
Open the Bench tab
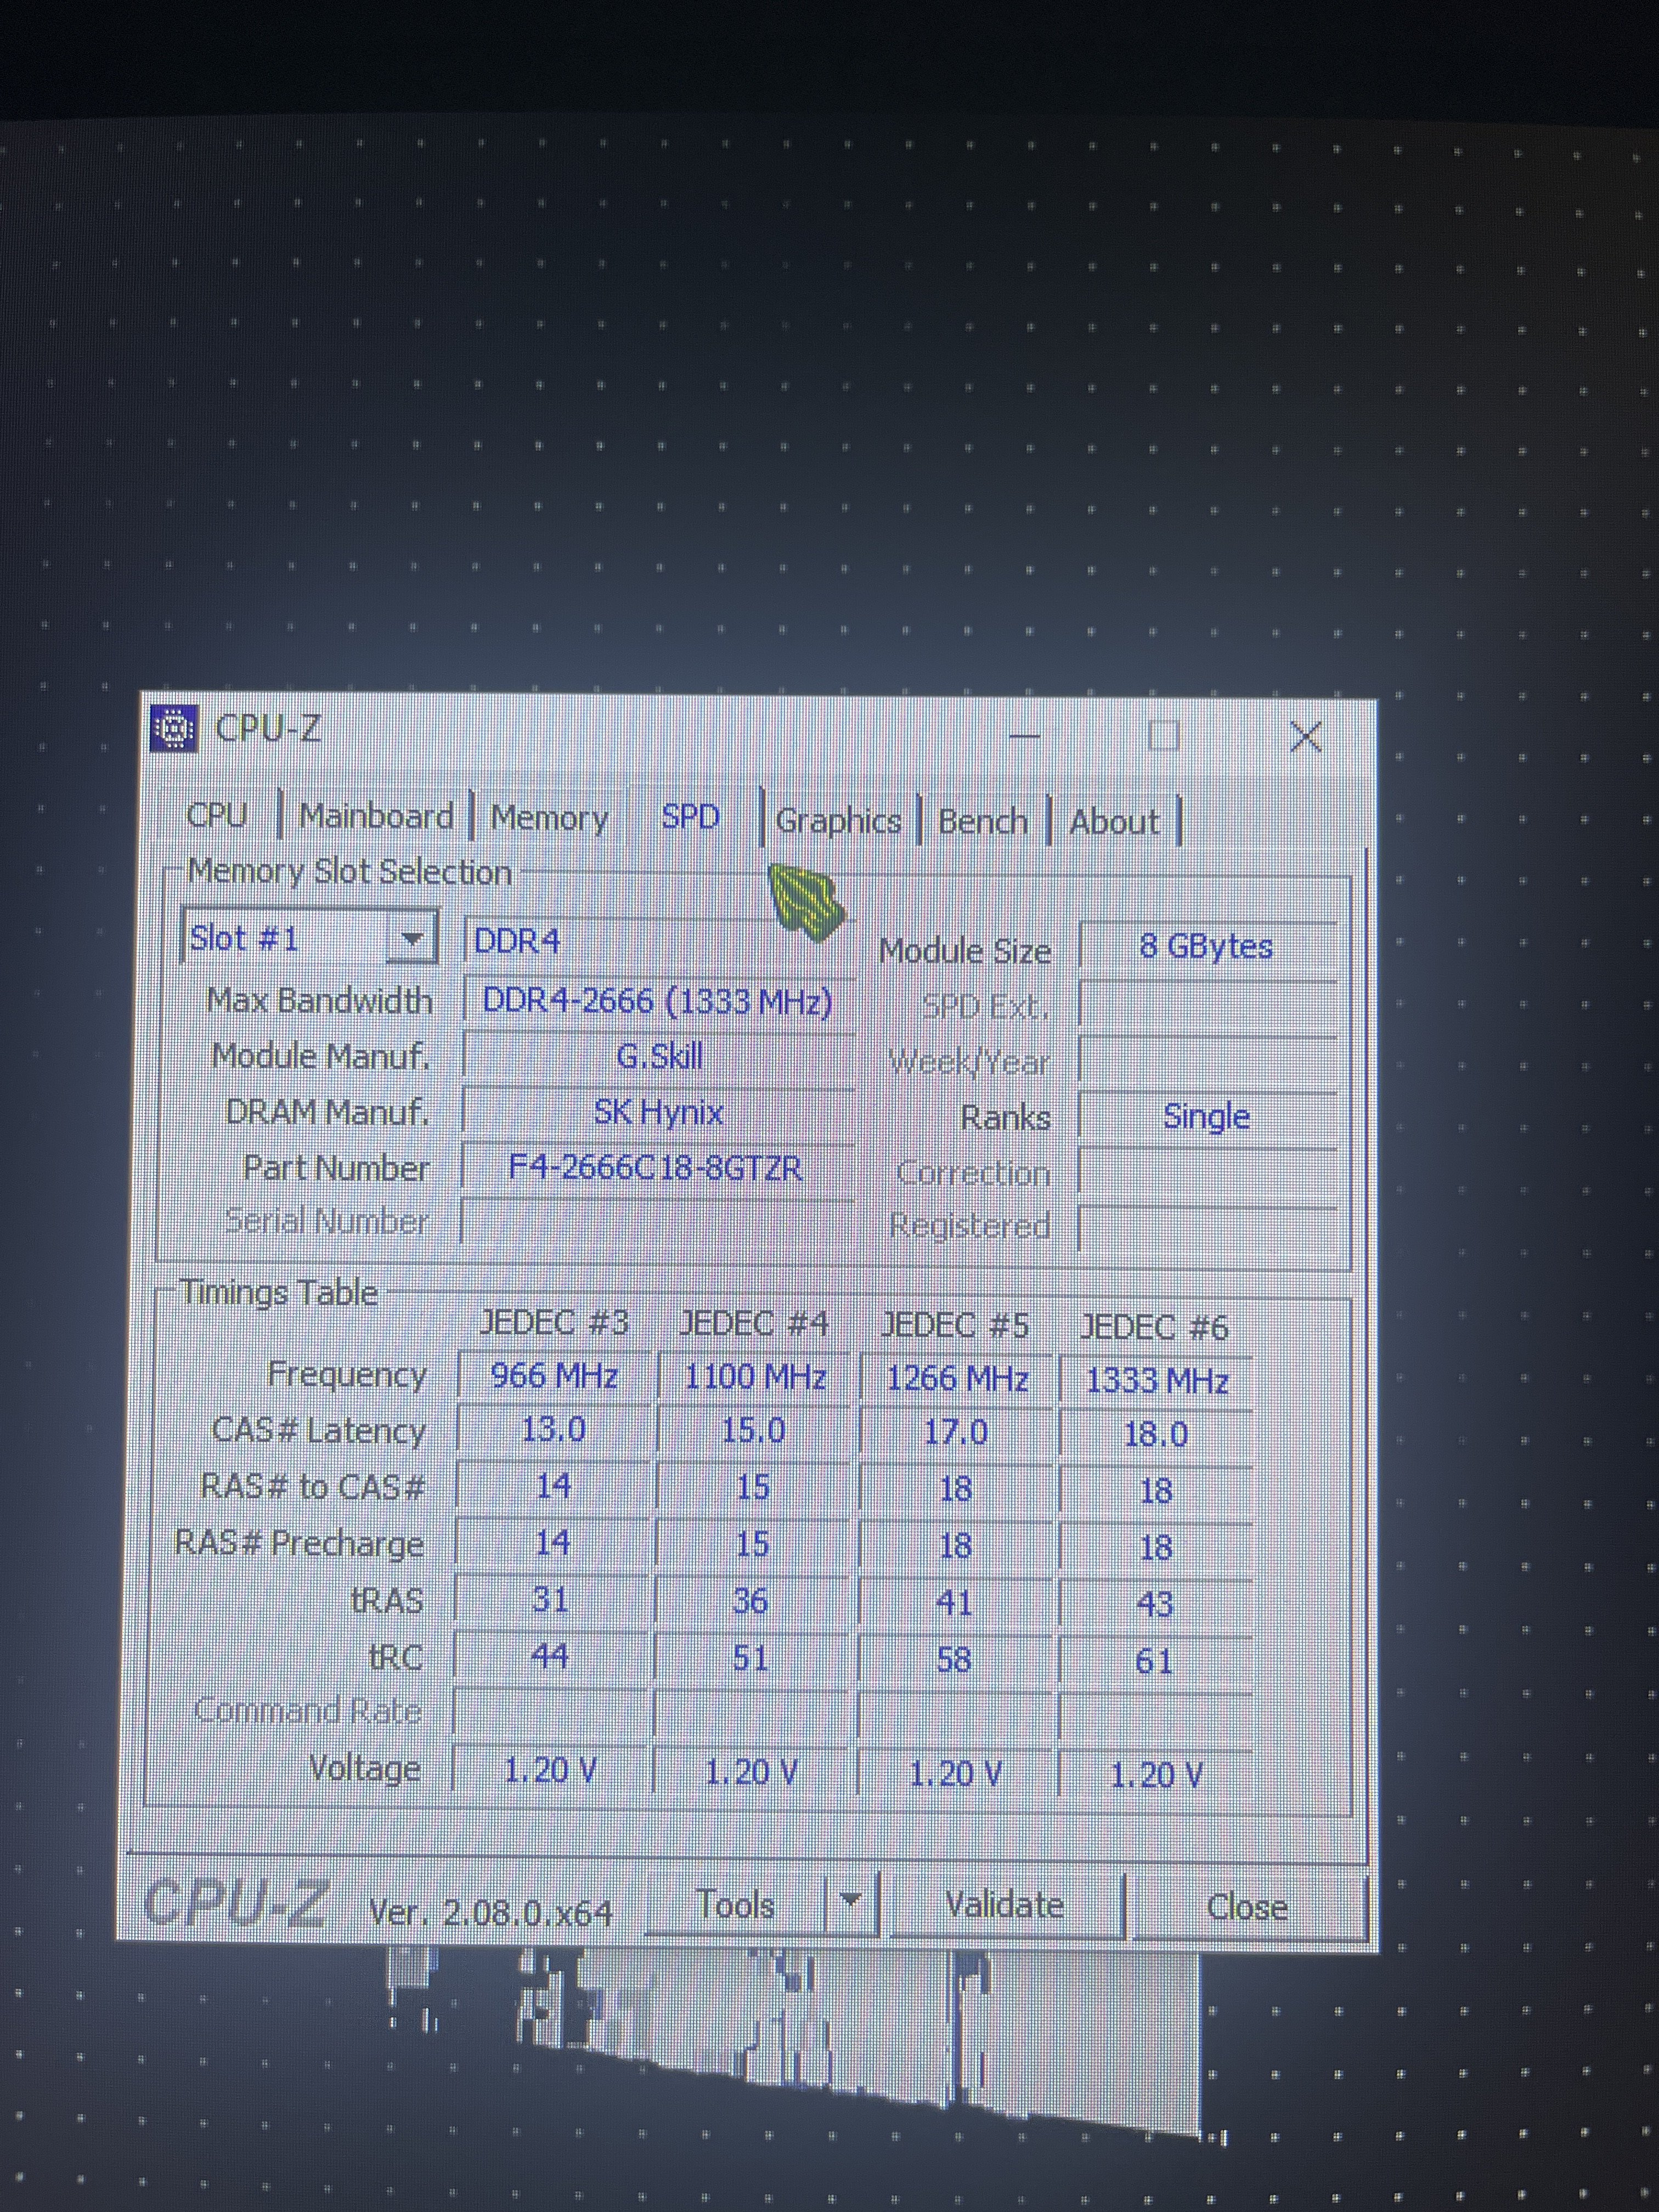982,821
